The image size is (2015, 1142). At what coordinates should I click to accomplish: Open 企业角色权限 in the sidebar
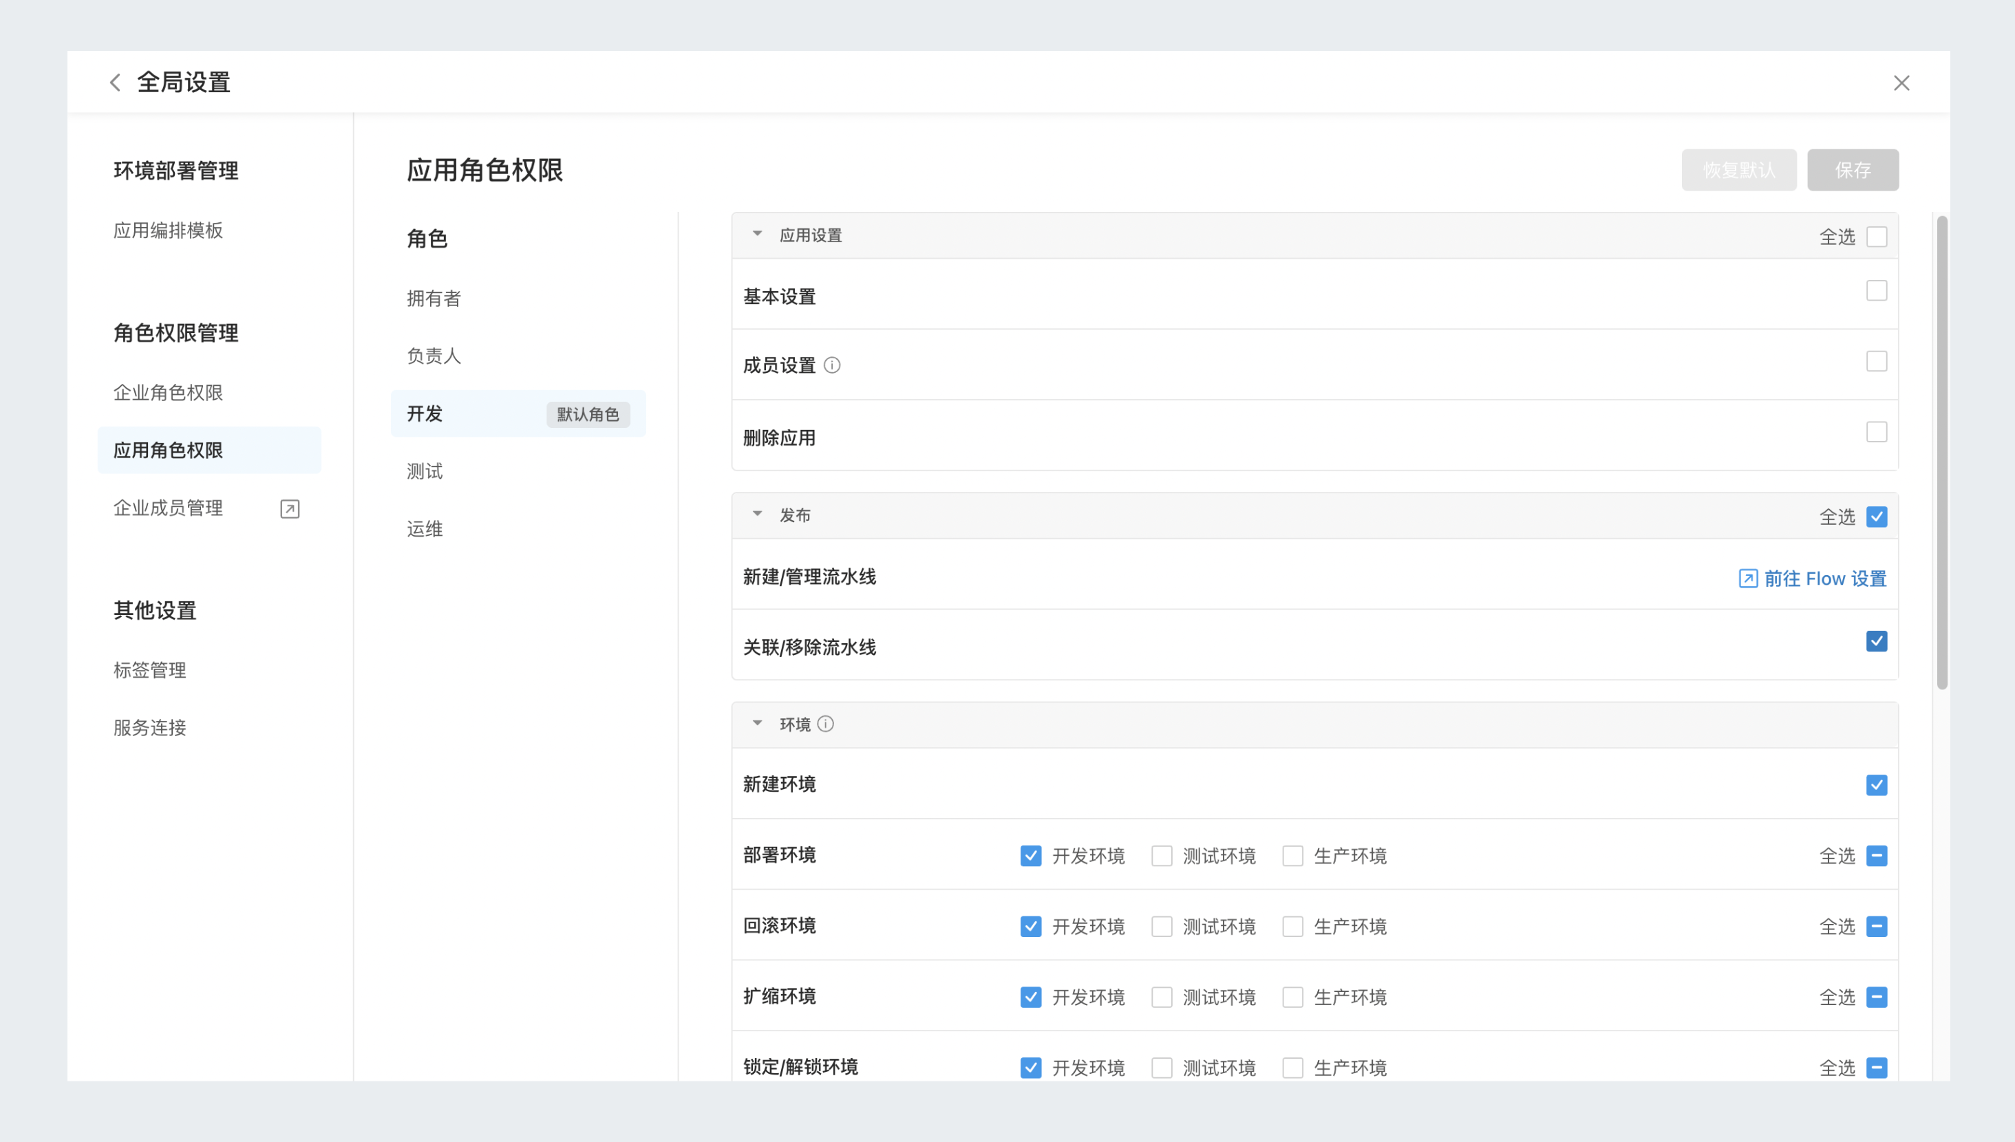point(169,393)
